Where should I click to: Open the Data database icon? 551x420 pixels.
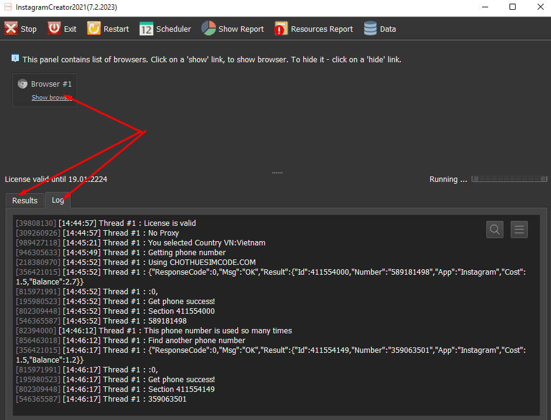click(x=370, y=29)
